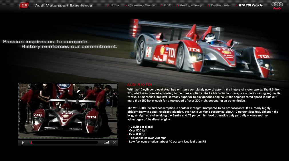Click the large R10 TDI race car image
Viewport: 289px width, 161px height.
point(202,49)
